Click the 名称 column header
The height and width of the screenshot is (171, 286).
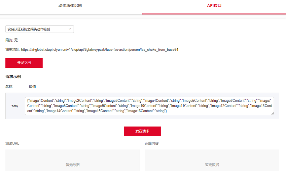tap(9, 87)
